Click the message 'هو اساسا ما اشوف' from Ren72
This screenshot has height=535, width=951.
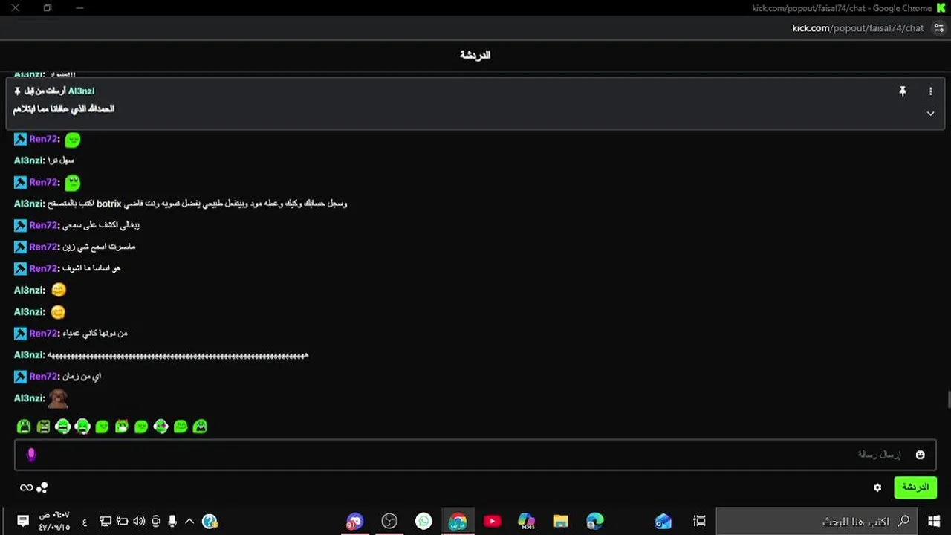[x=91, y=268]
